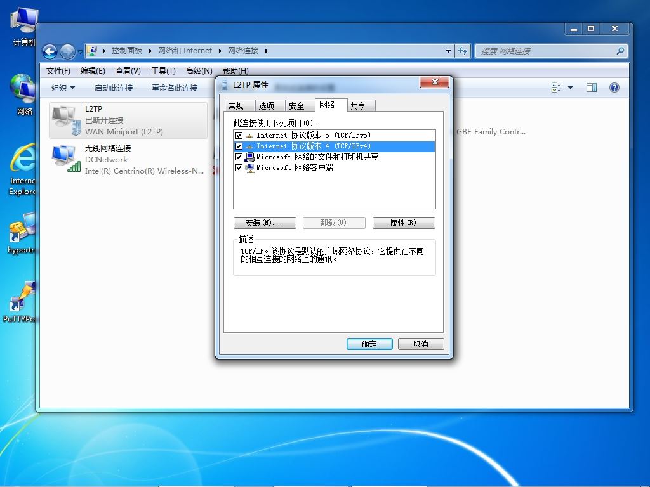Click the TCP/IPv6 protocol icon
650x487 pixels.
pyautogui.click(x=249, y=136)
